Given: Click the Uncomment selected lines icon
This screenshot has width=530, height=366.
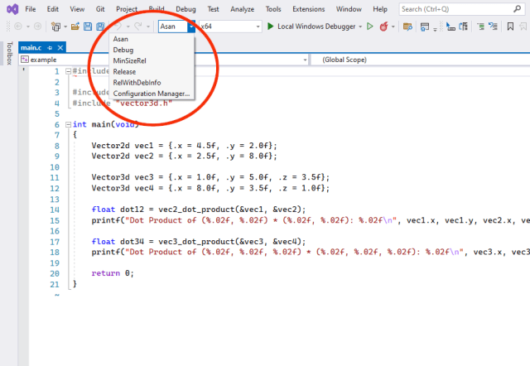Looking at the screenshot, I should pyautogui.click(x=494, y=26).
